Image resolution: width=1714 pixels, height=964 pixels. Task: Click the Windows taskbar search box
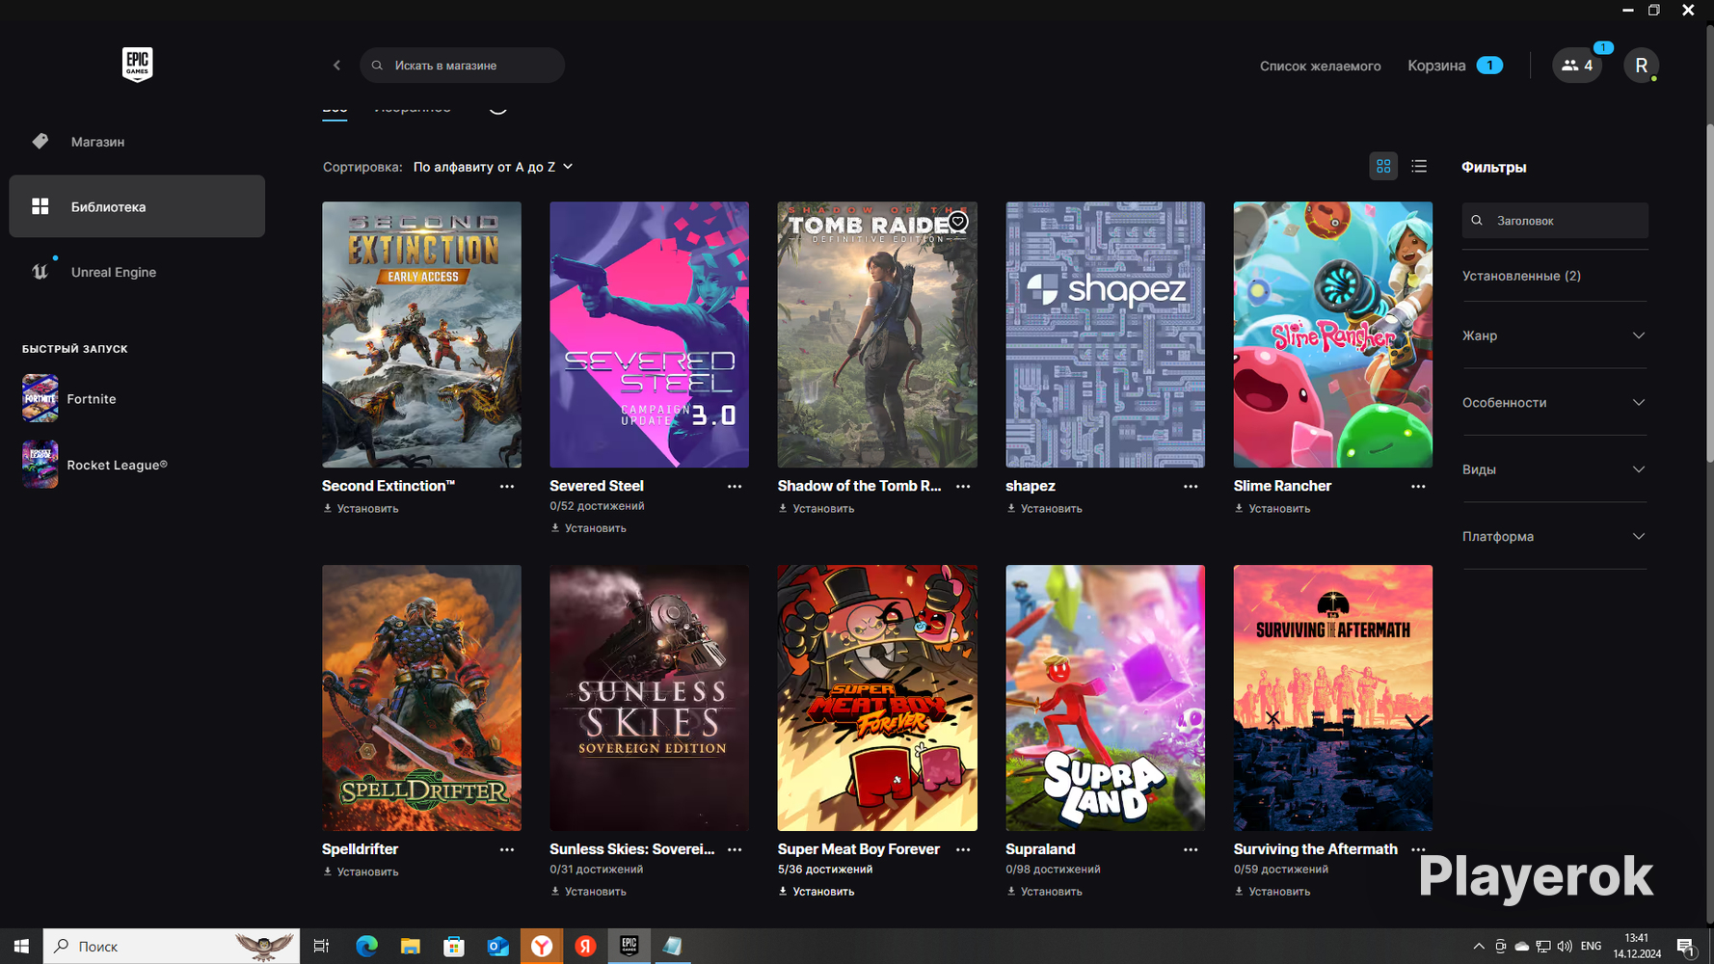click(x=172, y=947)
